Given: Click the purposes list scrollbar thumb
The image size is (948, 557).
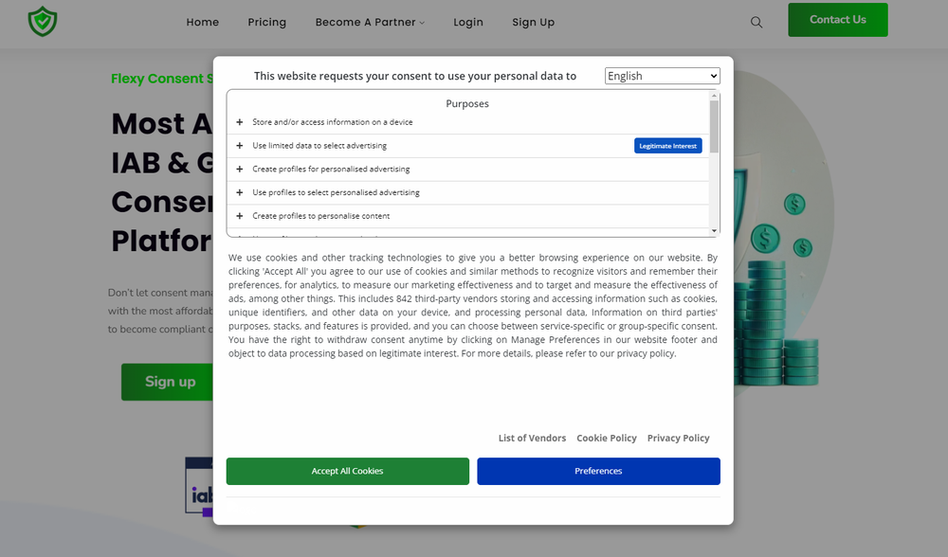Looking at the screenshot, I should tap(714, 126).
